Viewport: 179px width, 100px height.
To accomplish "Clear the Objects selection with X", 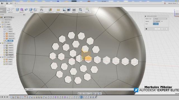I will pos(162,21).
